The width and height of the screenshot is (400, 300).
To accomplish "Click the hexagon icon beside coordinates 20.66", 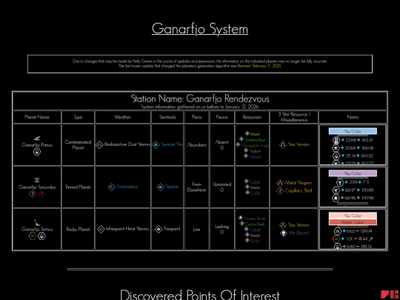I will pyautogui.click(x=336, y=148).
